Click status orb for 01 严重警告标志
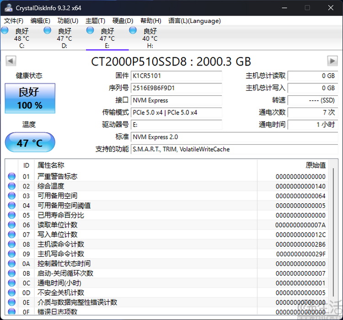343x320 pixels. pos(11,176)
